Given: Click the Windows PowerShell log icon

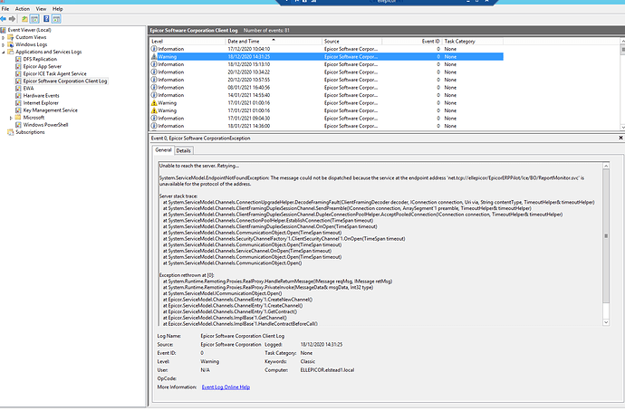Looking at the screenshot, I should point(18,125).
